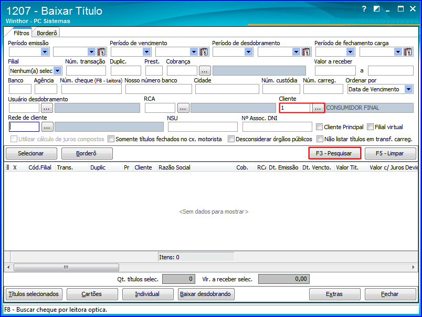
Task: Open the Filial dropdown
Action: coord(58,71)
